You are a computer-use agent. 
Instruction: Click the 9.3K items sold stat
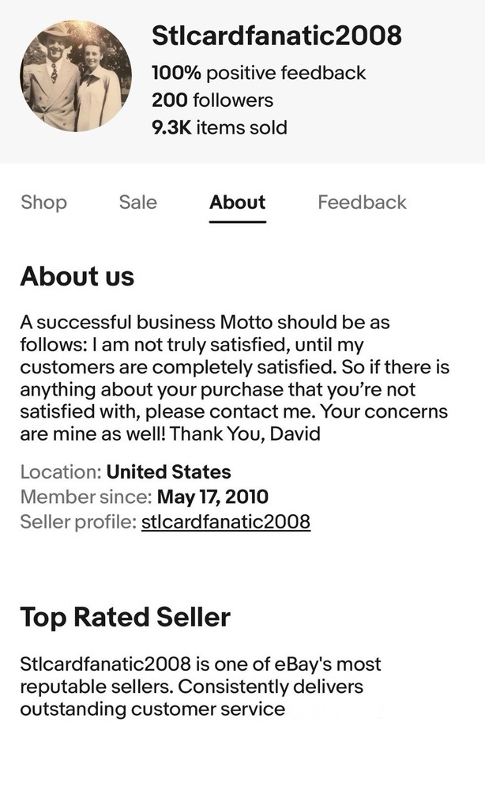[219, 127]
